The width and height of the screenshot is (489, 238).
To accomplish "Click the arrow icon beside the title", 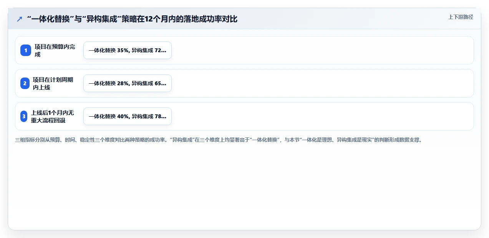I will click(20, 19).
